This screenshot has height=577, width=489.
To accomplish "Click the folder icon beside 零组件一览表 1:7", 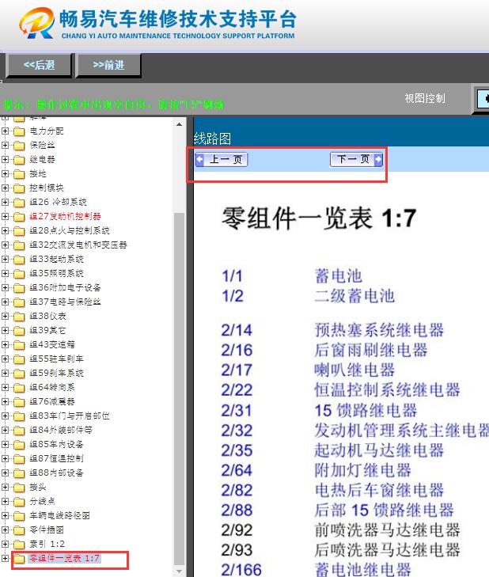I will [19, 559].
